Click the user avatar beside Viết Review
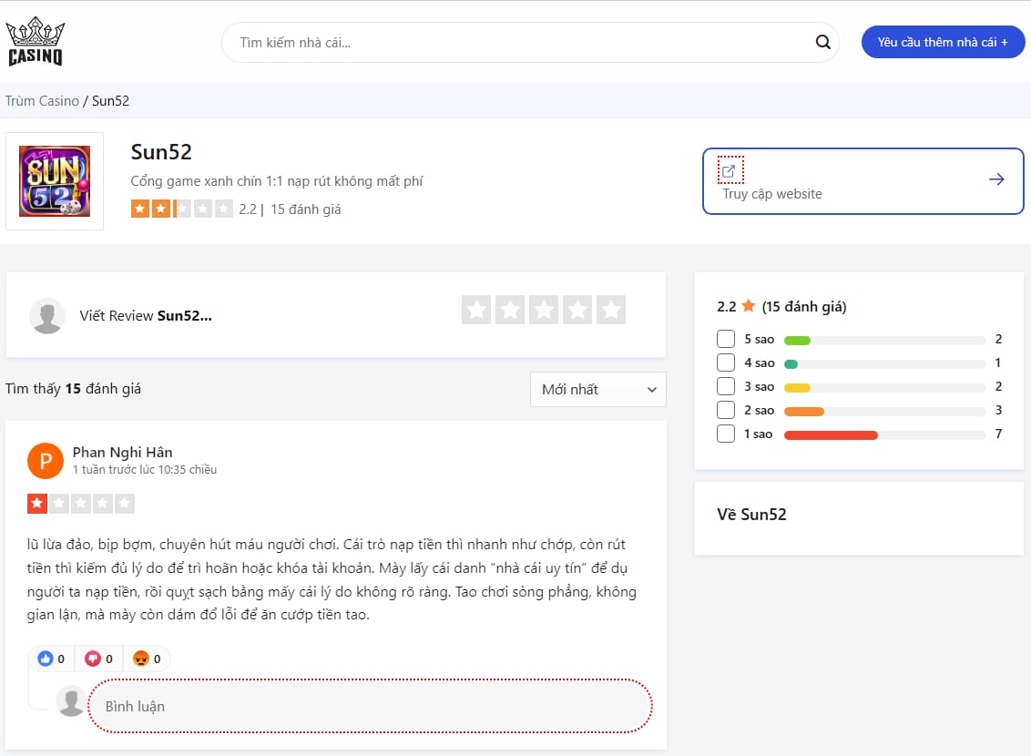Screen dimensions: 1031x756 tap(47, 315)
